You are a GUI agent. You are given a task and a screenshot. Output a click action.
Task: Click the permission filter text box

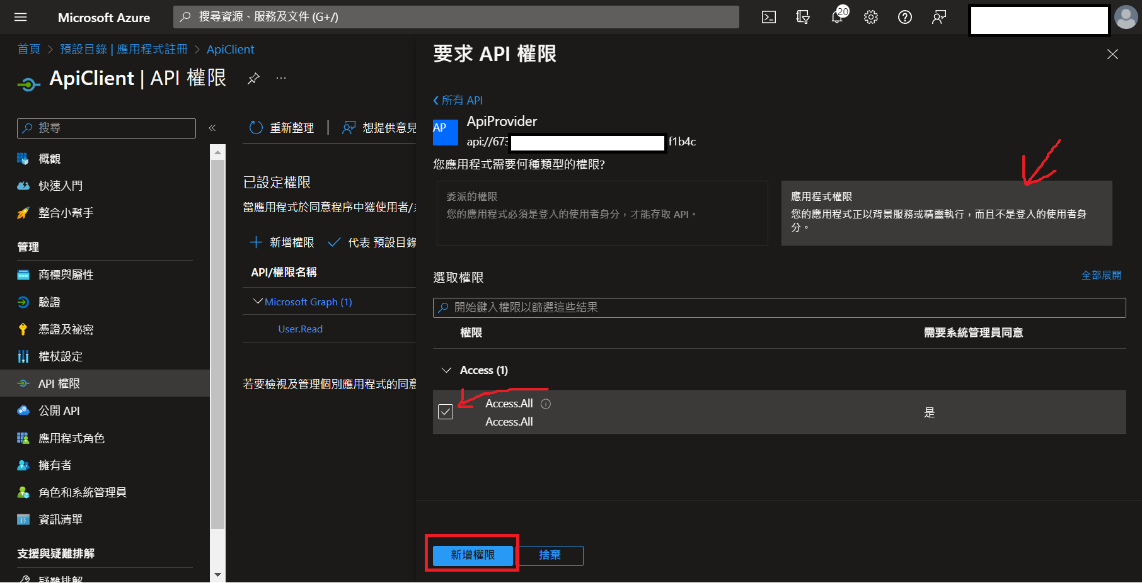coord(780,307)
